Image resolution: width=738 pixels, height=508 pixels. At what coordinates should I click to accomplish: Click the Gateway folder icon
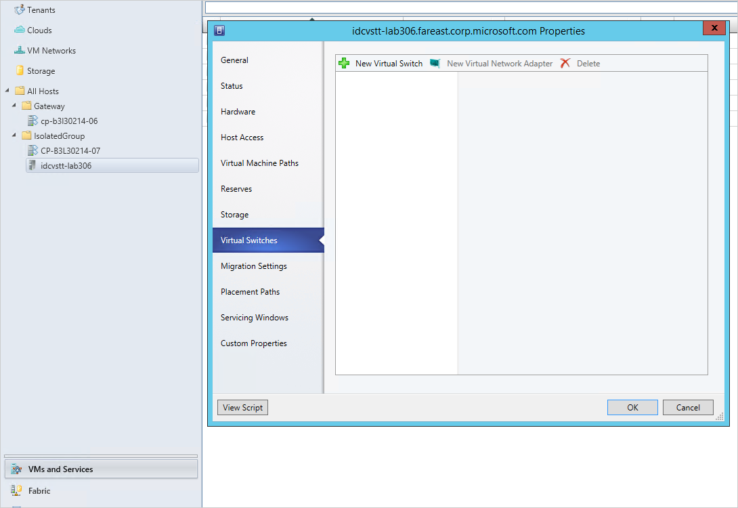click(x=27, y=106)
